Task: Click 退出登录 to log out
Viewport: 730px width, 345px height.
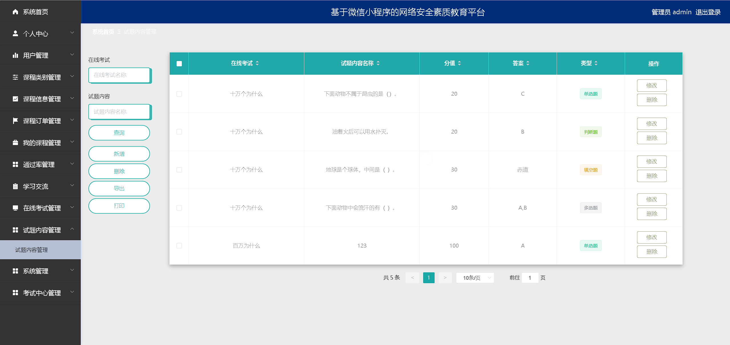Action: click(x=708, y=12)
